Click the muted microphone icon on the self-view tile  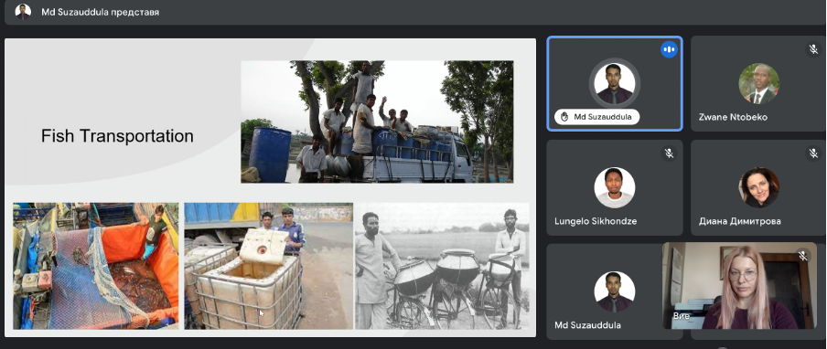pyautogui.click(x=802, y=256)
